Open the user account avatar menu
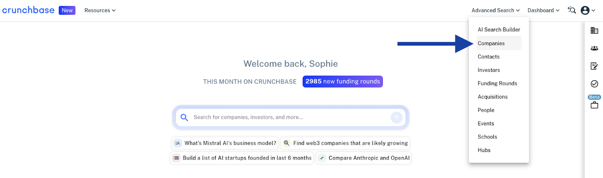The width and height of the screenshot is (603, 178). (x=588, y=10)
